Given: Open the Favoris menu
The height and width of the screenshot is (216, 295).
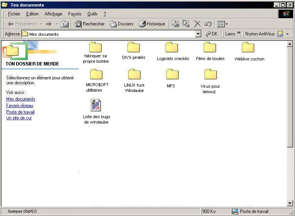Looking at the screenshot, I should (x=75, y=14).
